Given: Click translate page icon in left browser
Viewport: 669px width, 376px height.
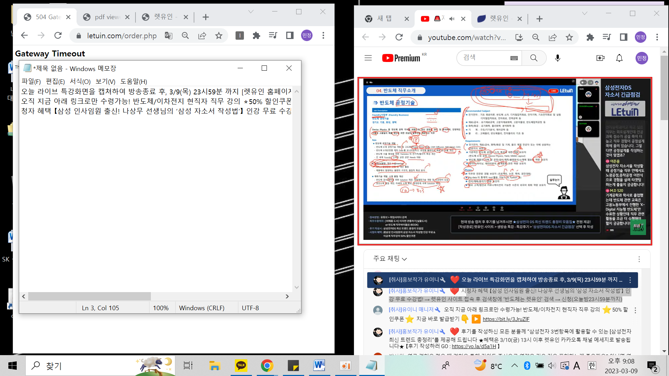Looking at the screenshot, I should click(x=169, y=36).
